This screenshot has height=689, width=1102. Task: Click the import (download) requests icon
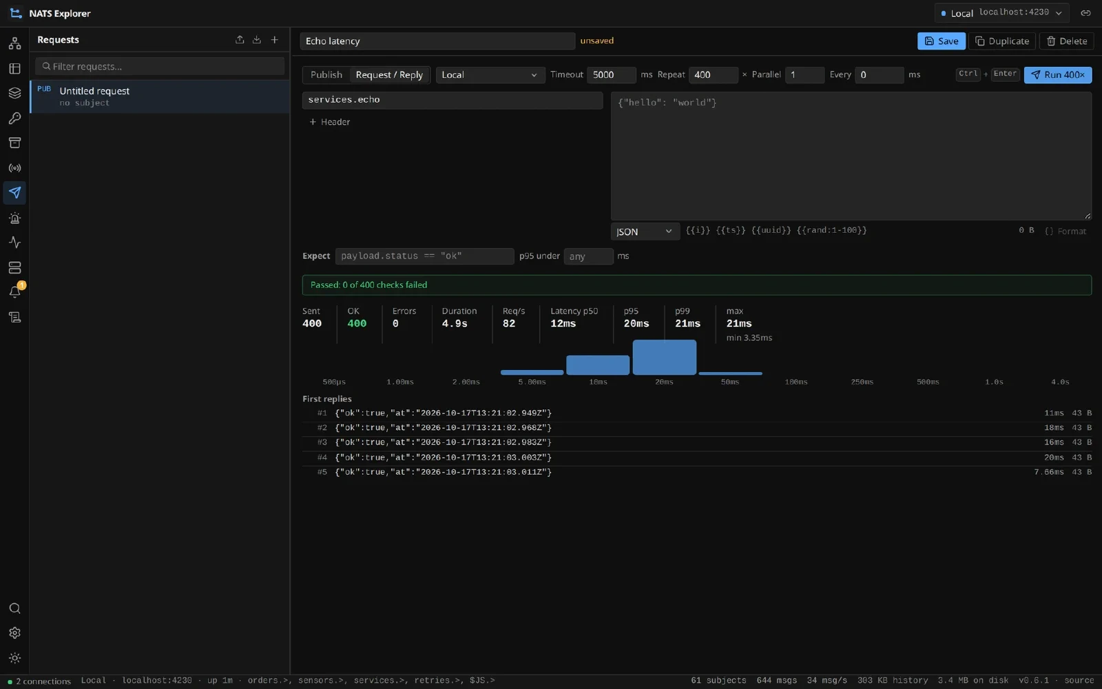tap(257, 40)
